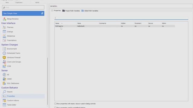Click the Comments column header
This screenshot has height=108, width=193.
click(103, 23)
